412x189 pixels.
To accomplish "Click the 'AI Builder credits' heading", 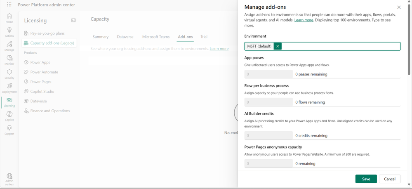I will pos(259,113).
